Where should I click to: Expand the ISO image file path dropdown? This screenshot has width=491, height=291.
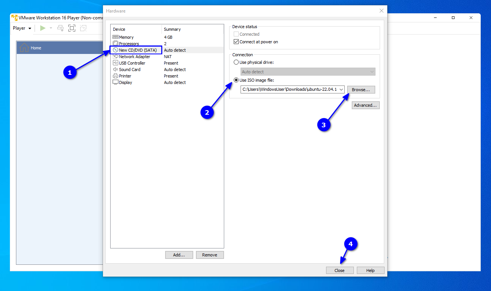click(341, 90)
